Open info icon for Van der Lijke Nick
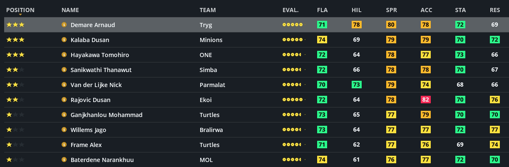 click(x=64, y=85)
